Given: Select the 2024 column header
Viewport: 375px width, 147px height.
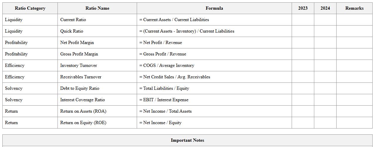Looking at the screenshot, I should click(325, 8).
